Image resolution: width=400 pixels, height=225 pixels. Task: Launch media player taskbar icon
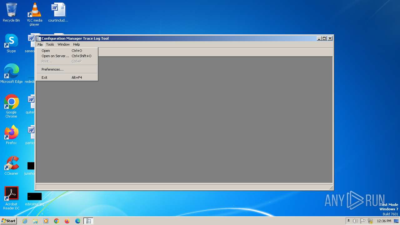(46, 221)
